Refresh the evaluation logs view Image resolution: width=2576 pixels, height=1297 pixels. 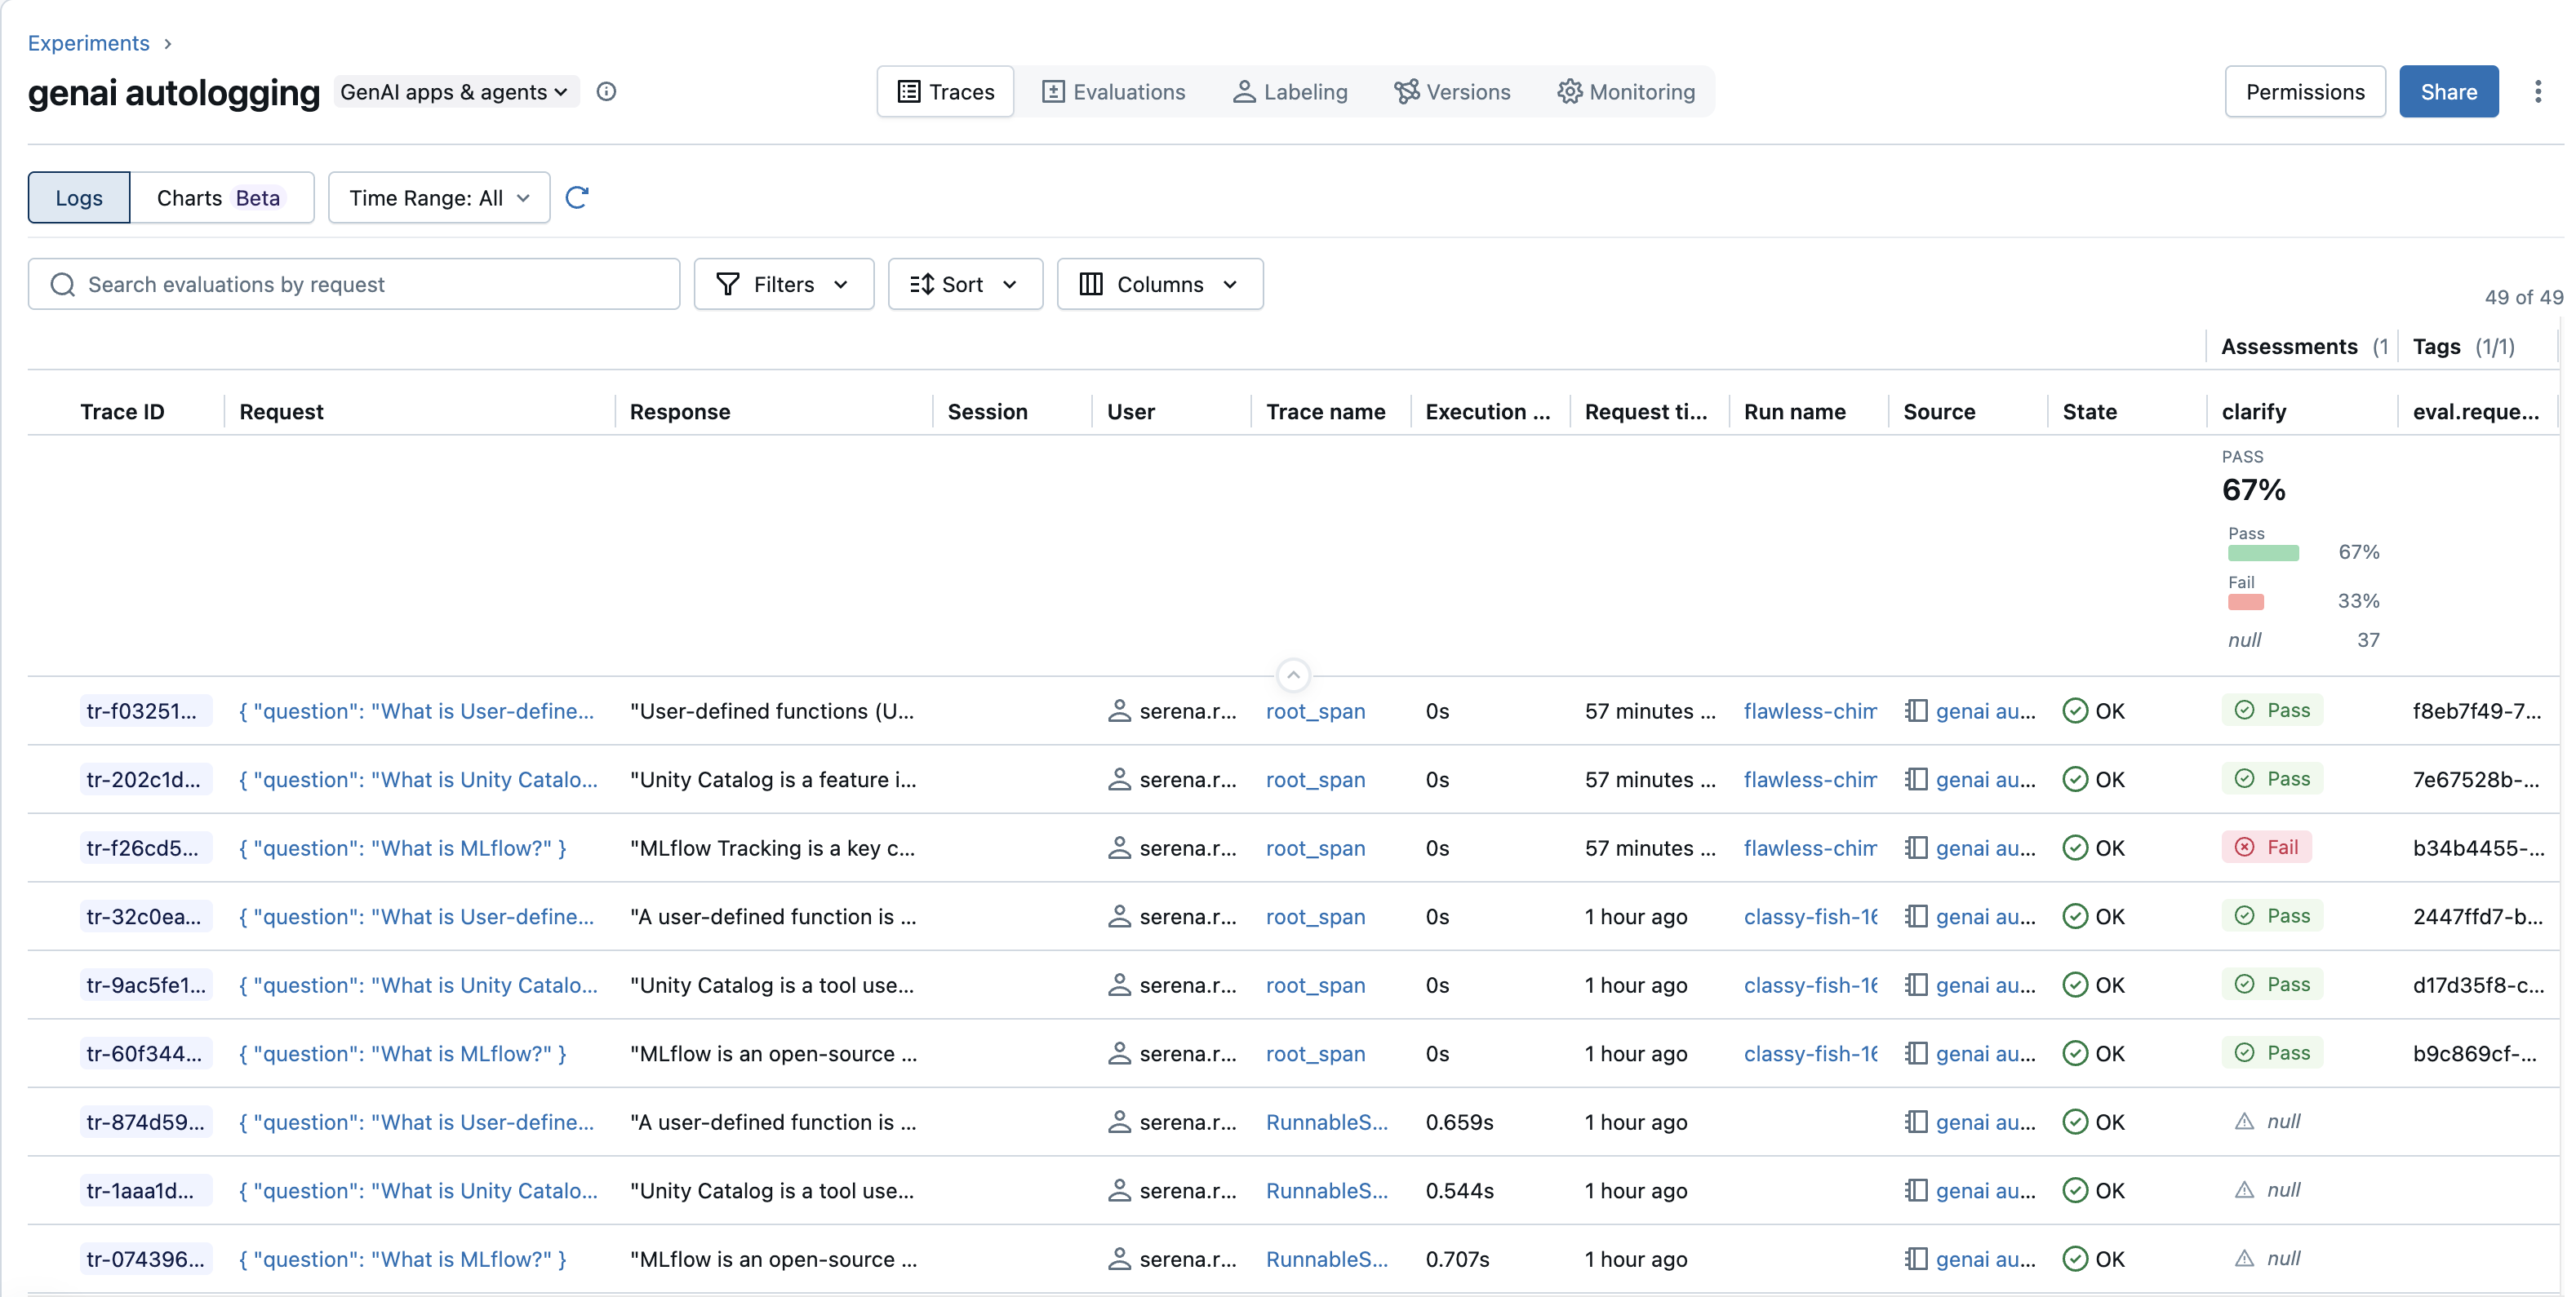point(577,197)
